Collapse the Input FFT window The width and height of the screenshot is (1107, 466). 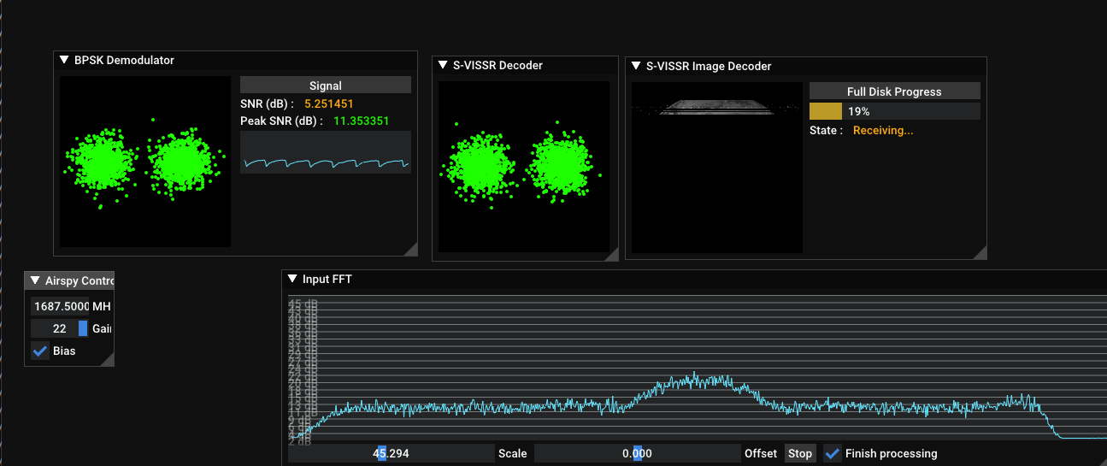[x=292, y=280]
